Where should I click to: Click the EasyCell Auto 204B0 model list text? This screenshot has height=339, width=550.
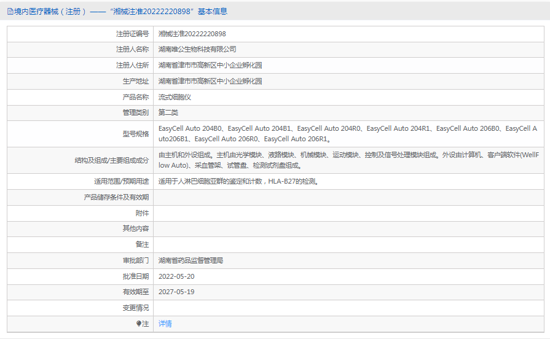(348, 134)
